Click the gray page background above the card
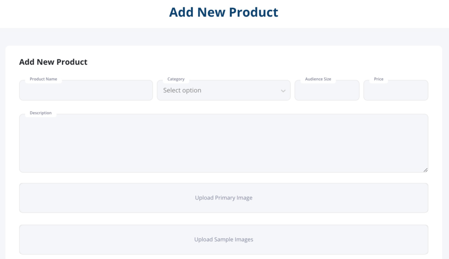 pos(224,37)
